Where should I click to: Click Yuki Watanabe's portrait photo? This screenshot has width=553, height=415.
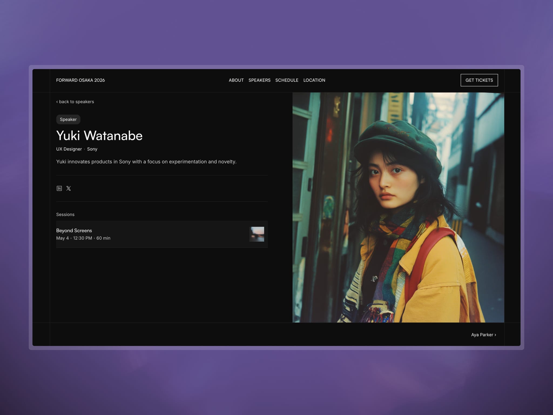pyautogui.click(x=398, y=207)
